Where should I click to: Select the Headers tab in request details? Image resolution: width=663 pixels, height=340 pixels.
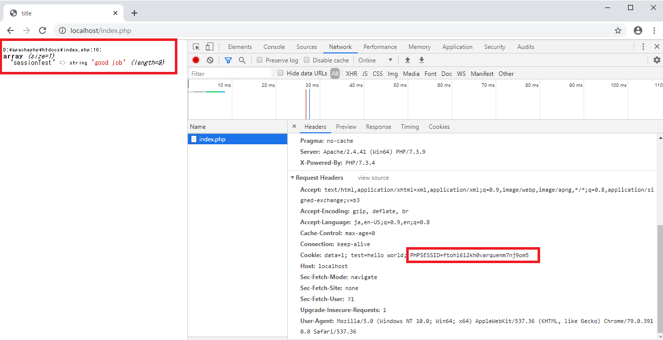pos(315,127)
